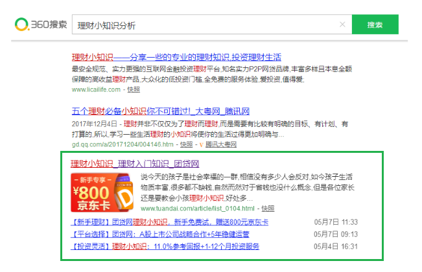The height and width of the screenshot is (272, 422).
Task: Click the ¥800 京东卡 promotional thumbnail
Action: pyautogui.click(x=102, y=193)
